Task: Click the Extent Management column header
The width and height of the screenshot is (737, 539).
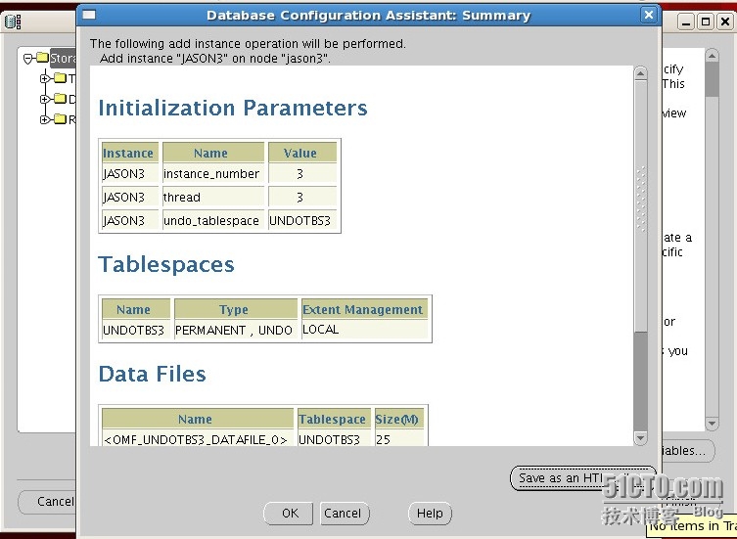Action: click(x=363, y=310)
